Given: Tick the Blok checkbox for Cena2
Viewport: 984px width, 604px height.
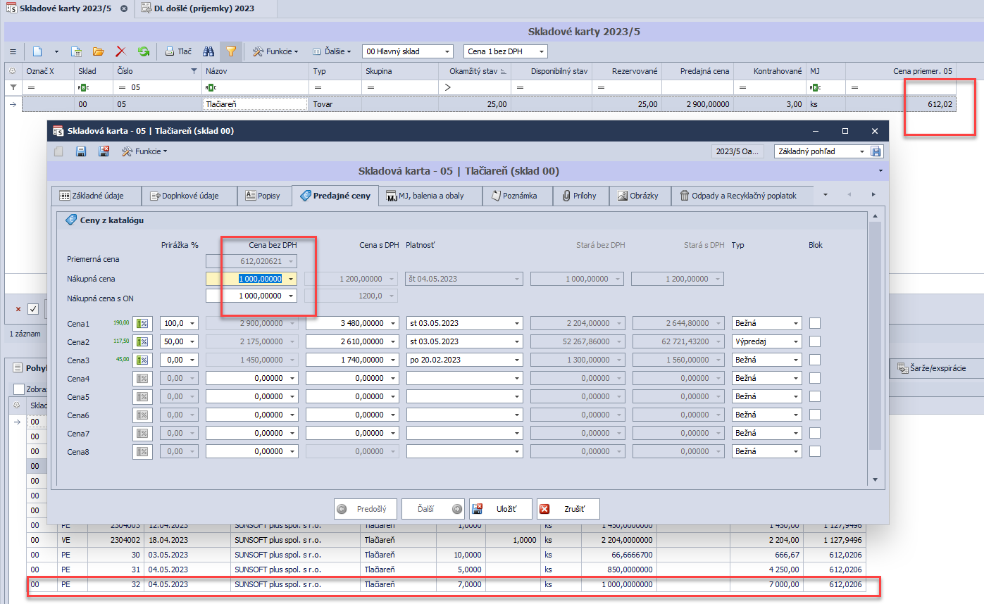Looking at the screenshot, I should (x=815, y=341).
